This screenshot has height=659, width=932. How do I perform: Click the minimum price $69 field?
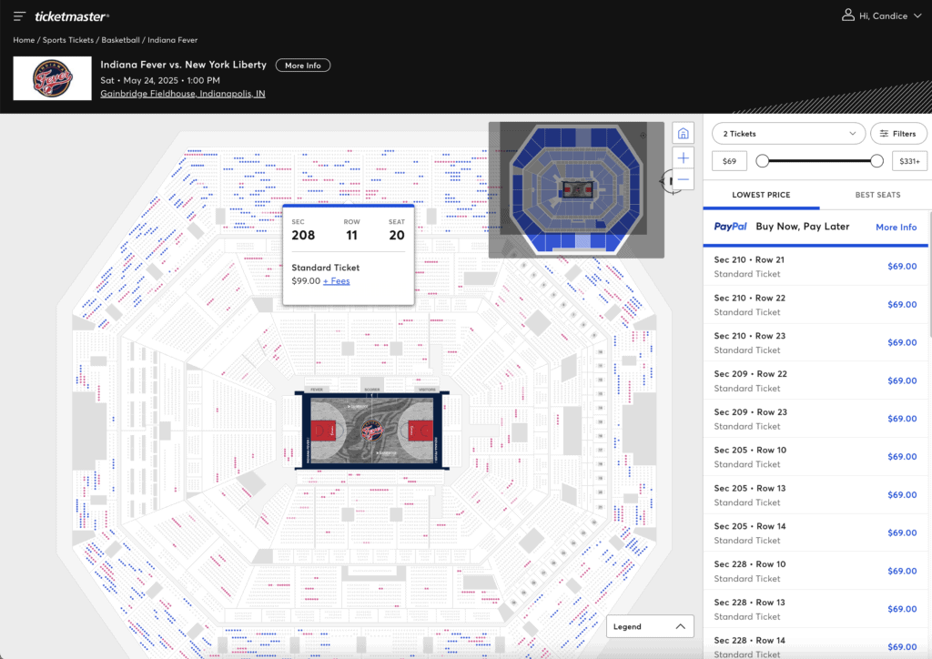point(729,161)
